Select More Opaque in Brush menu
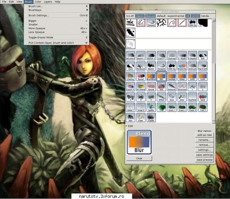 pos(56,28)
